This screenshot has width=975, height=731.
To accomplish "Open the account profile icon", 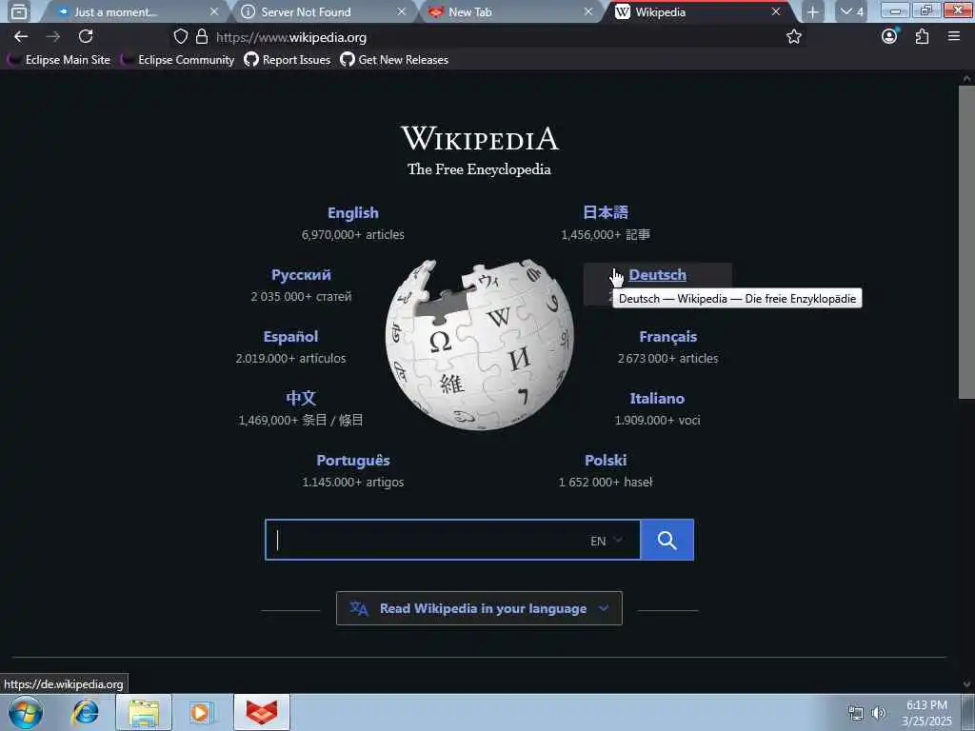I will pyautogui.click(x=890, y=36).
